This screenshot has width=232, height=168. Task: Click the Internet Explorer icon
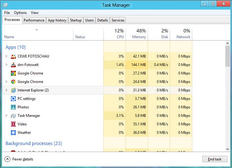pos(13,90)
